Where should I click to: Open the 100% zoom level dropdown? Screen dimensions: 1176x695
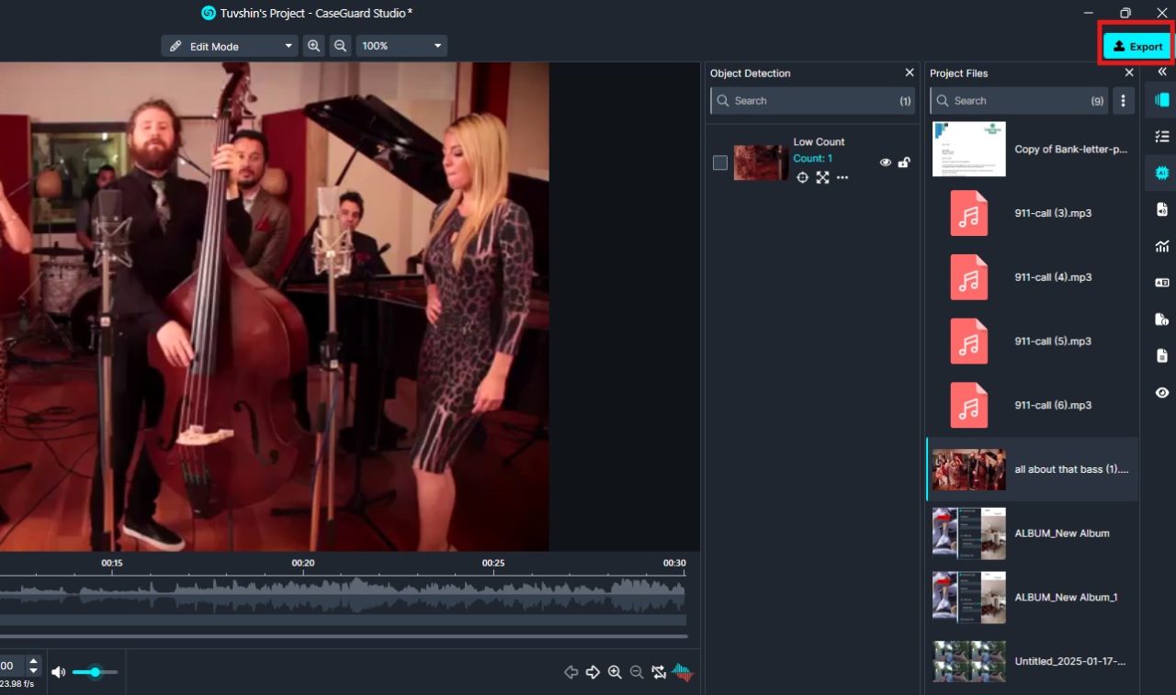coord(401,46)
